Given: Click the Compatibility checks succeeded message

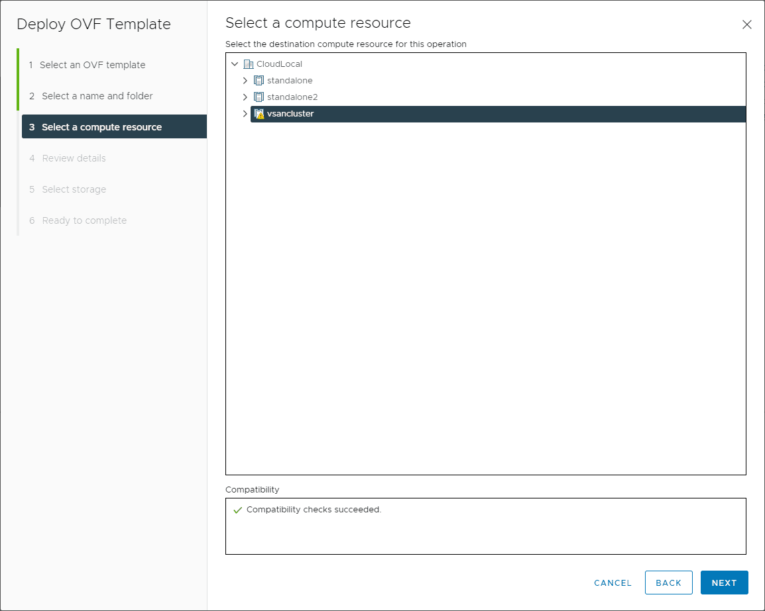Looking at the screenshot, I should point(314,510).
